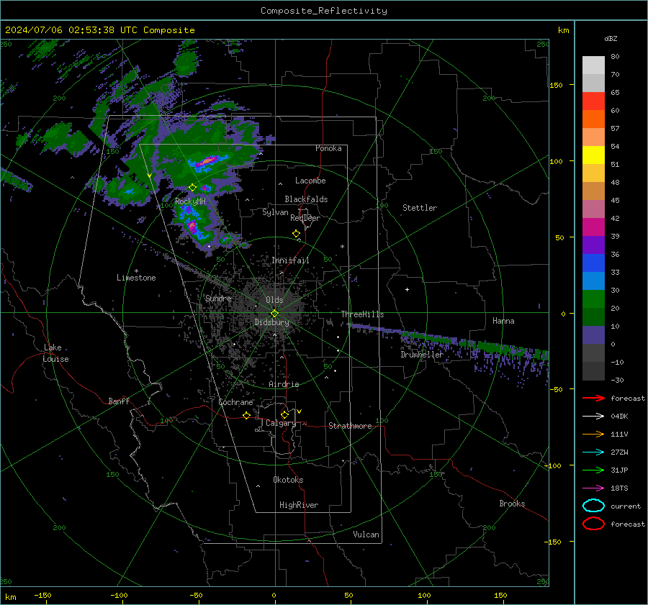The width and height of the screenshot is (648, 605).
Task: Click the -100 tick on right axis
Action: [552, 465]
